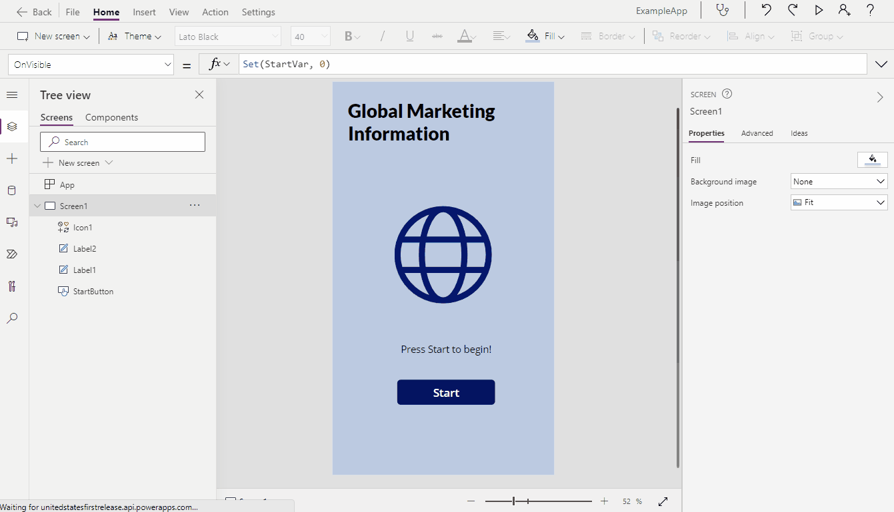Collapse the Screen1 tree node

tap(37, 205)
